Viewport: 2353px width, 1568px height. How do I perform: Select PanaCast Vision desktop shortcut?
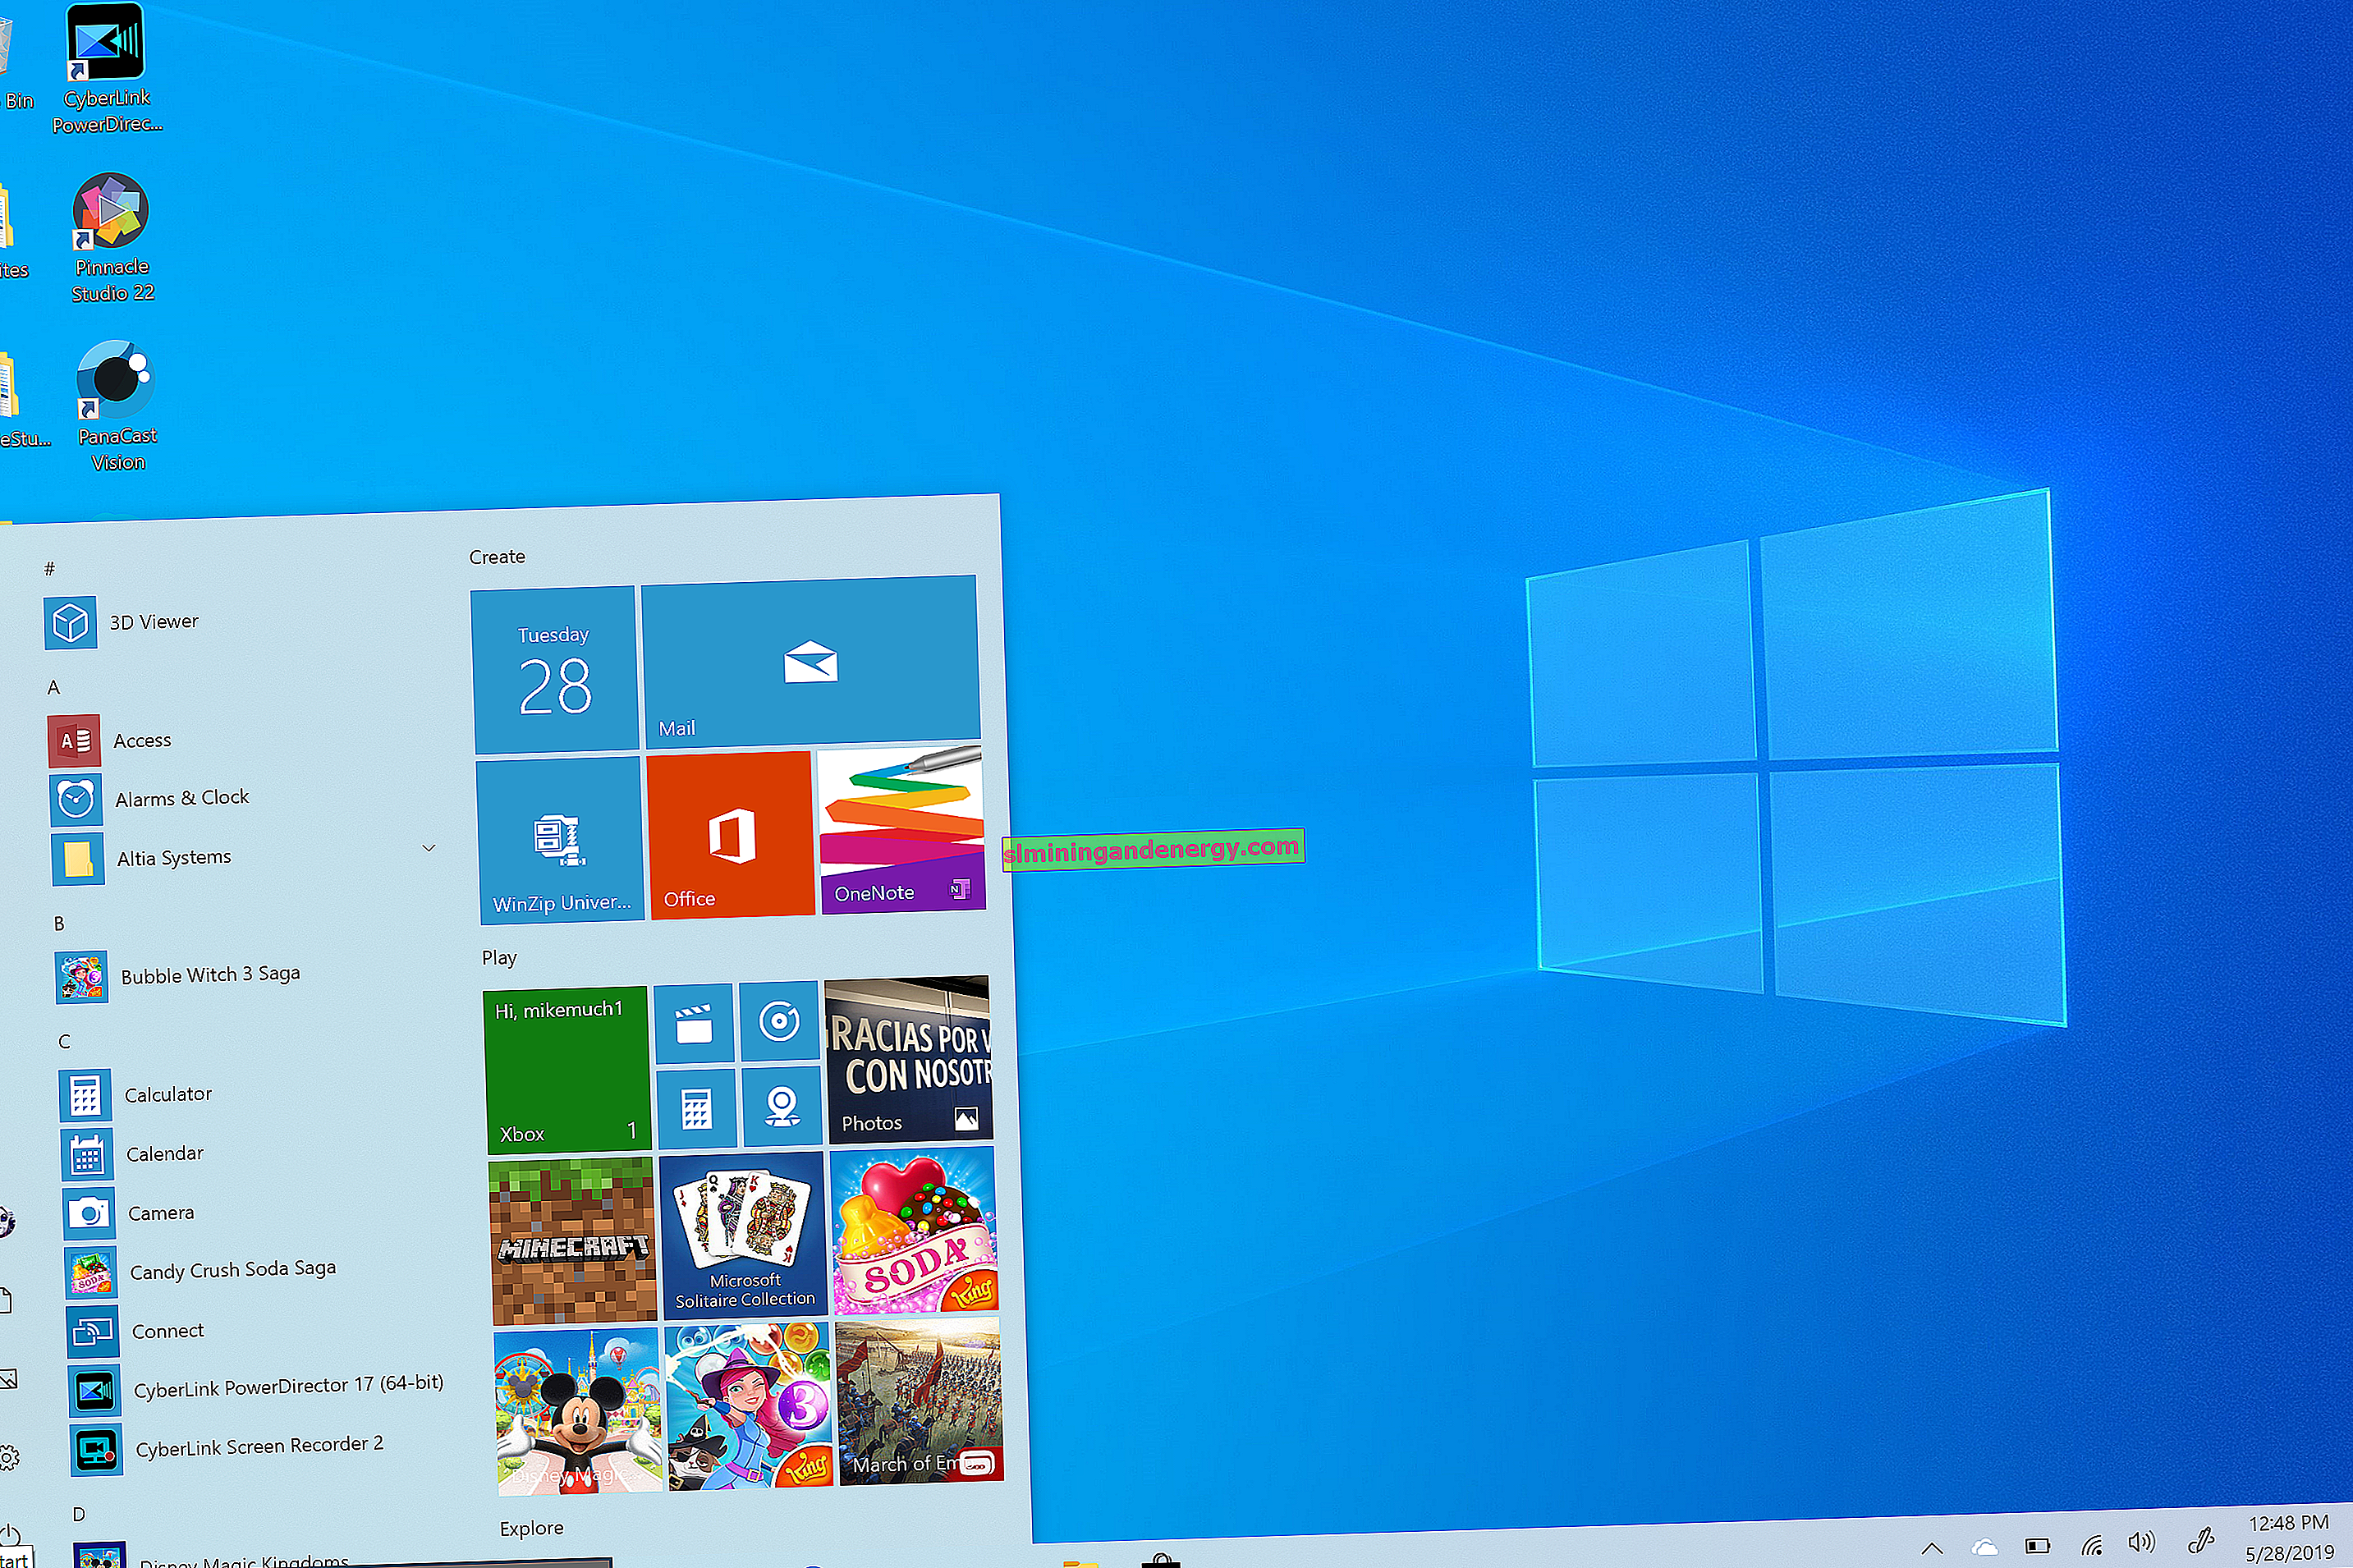click(x=117, y=407)
